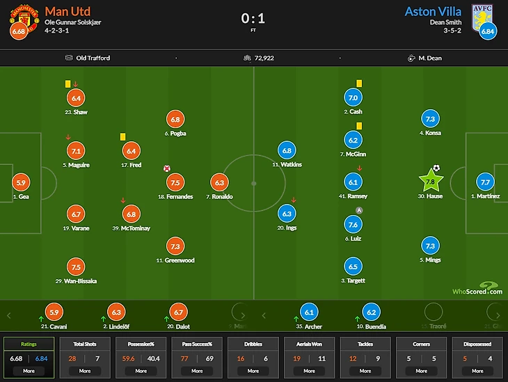Click the WhoScored.com logo
Image resolution: width=508 pixels, height=382 pixels.
click(x=477, y=289)
